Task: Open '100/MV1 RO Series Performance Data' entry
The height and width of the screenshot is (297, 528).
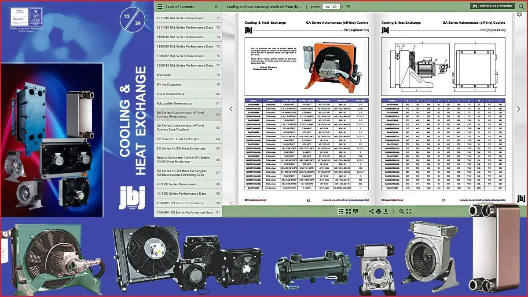Action: (188, 212)
